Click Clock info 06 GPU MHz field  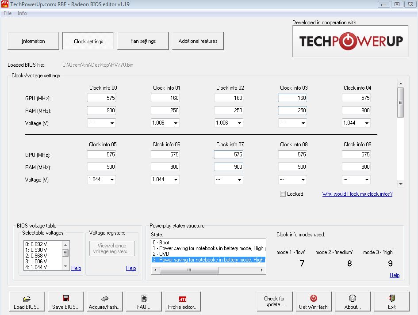(165, 155)
